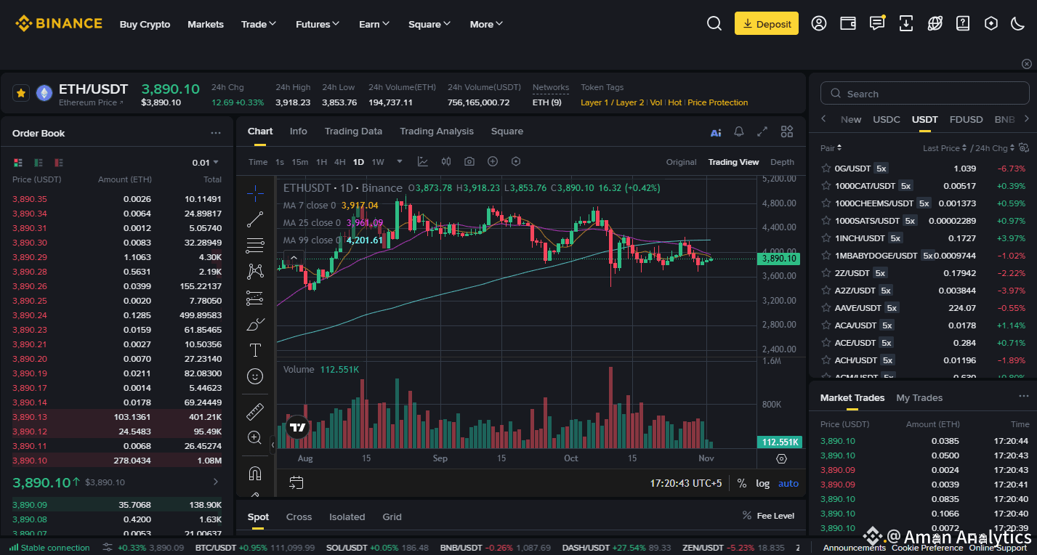Toggle auto scale on chart
The height and width of the screenshot is (555, 1037).
pos(788,483)
